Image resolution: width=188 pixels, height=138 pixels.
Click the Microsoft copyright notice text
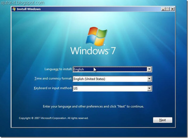click(x=54, y=118)
